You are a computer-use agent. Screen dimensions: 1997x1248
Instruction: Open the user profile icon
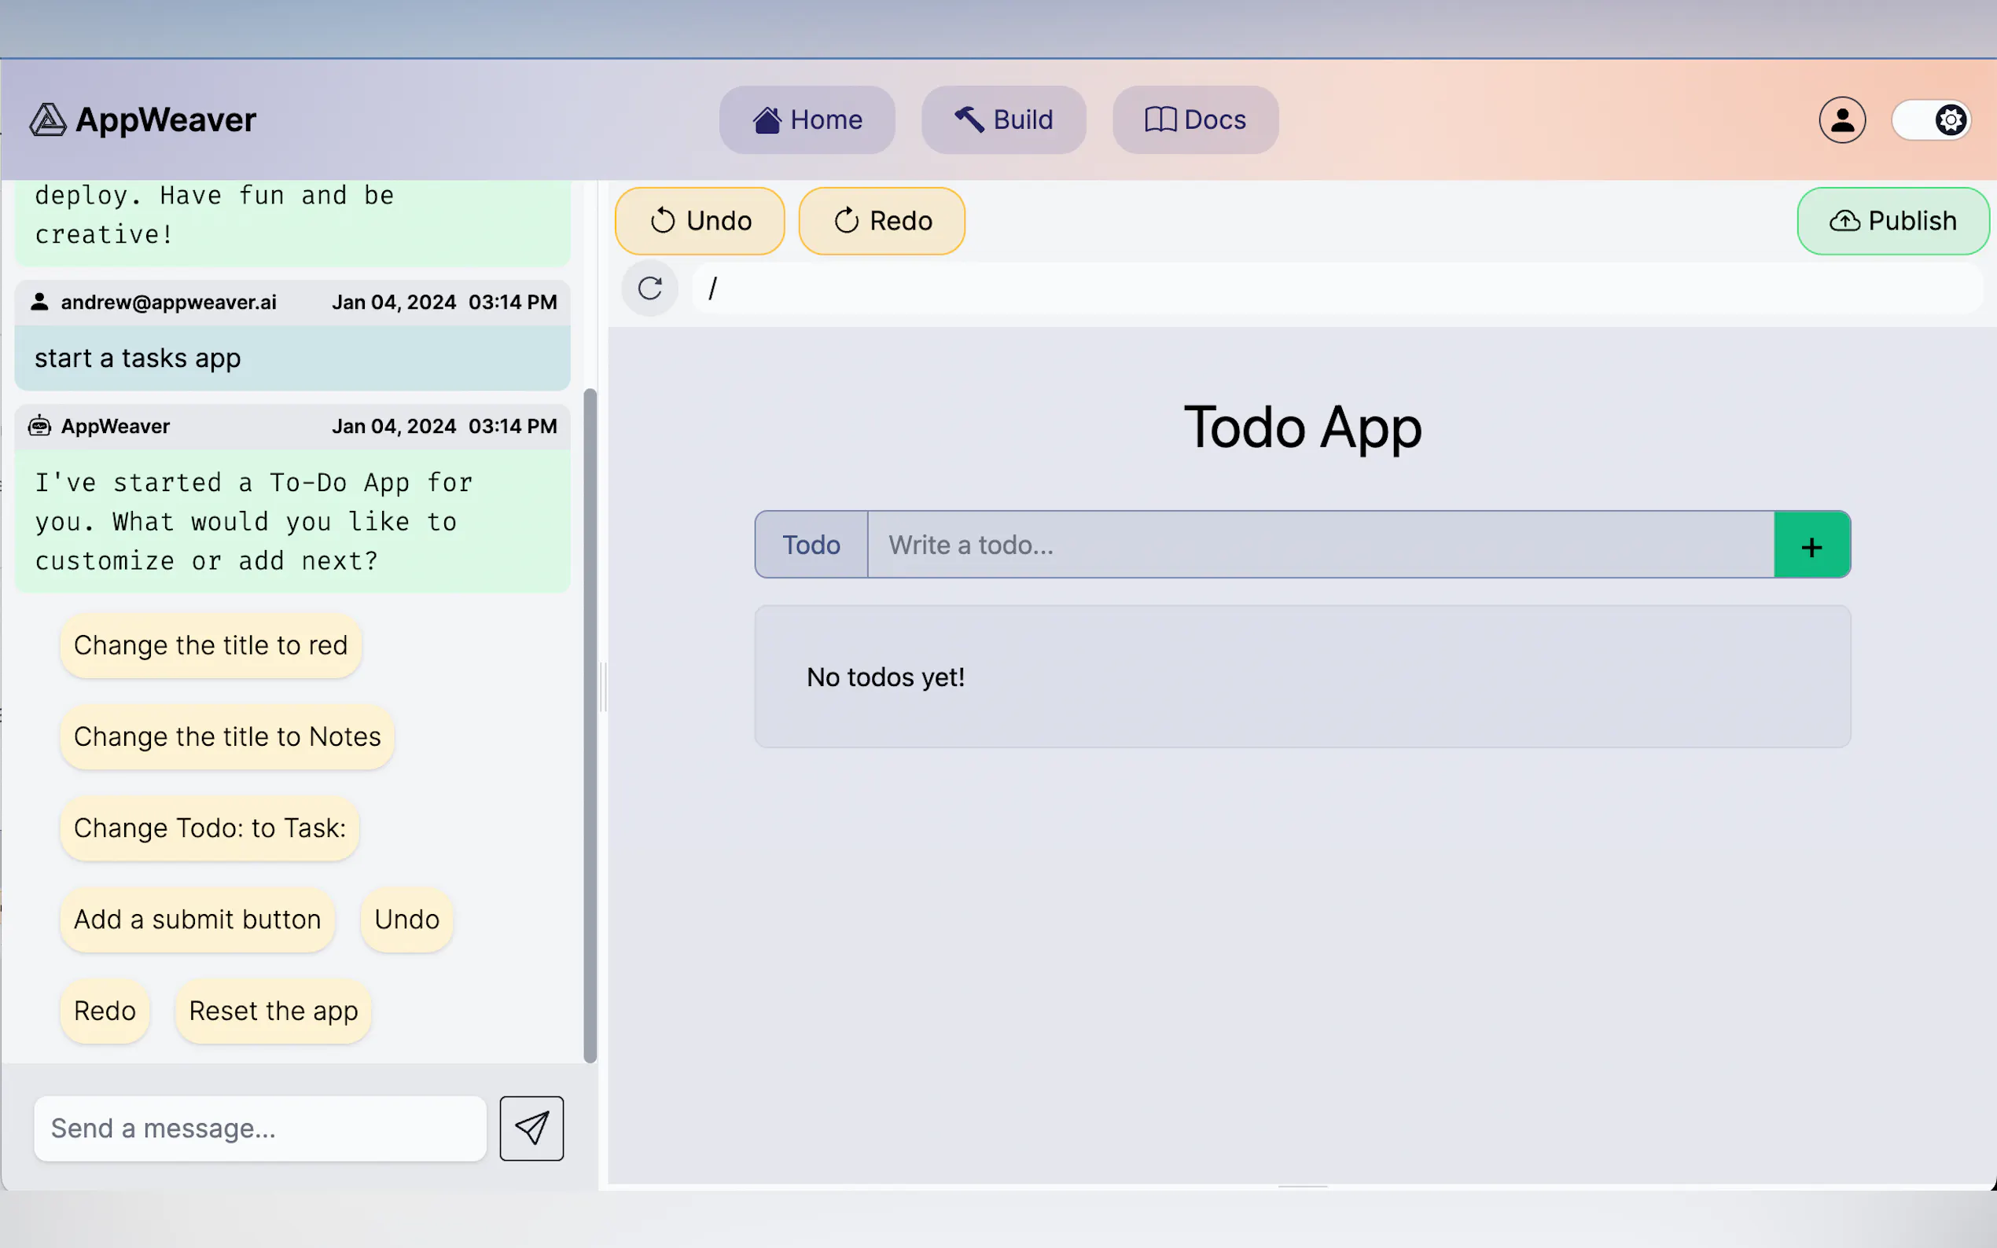coord(1841,119)
